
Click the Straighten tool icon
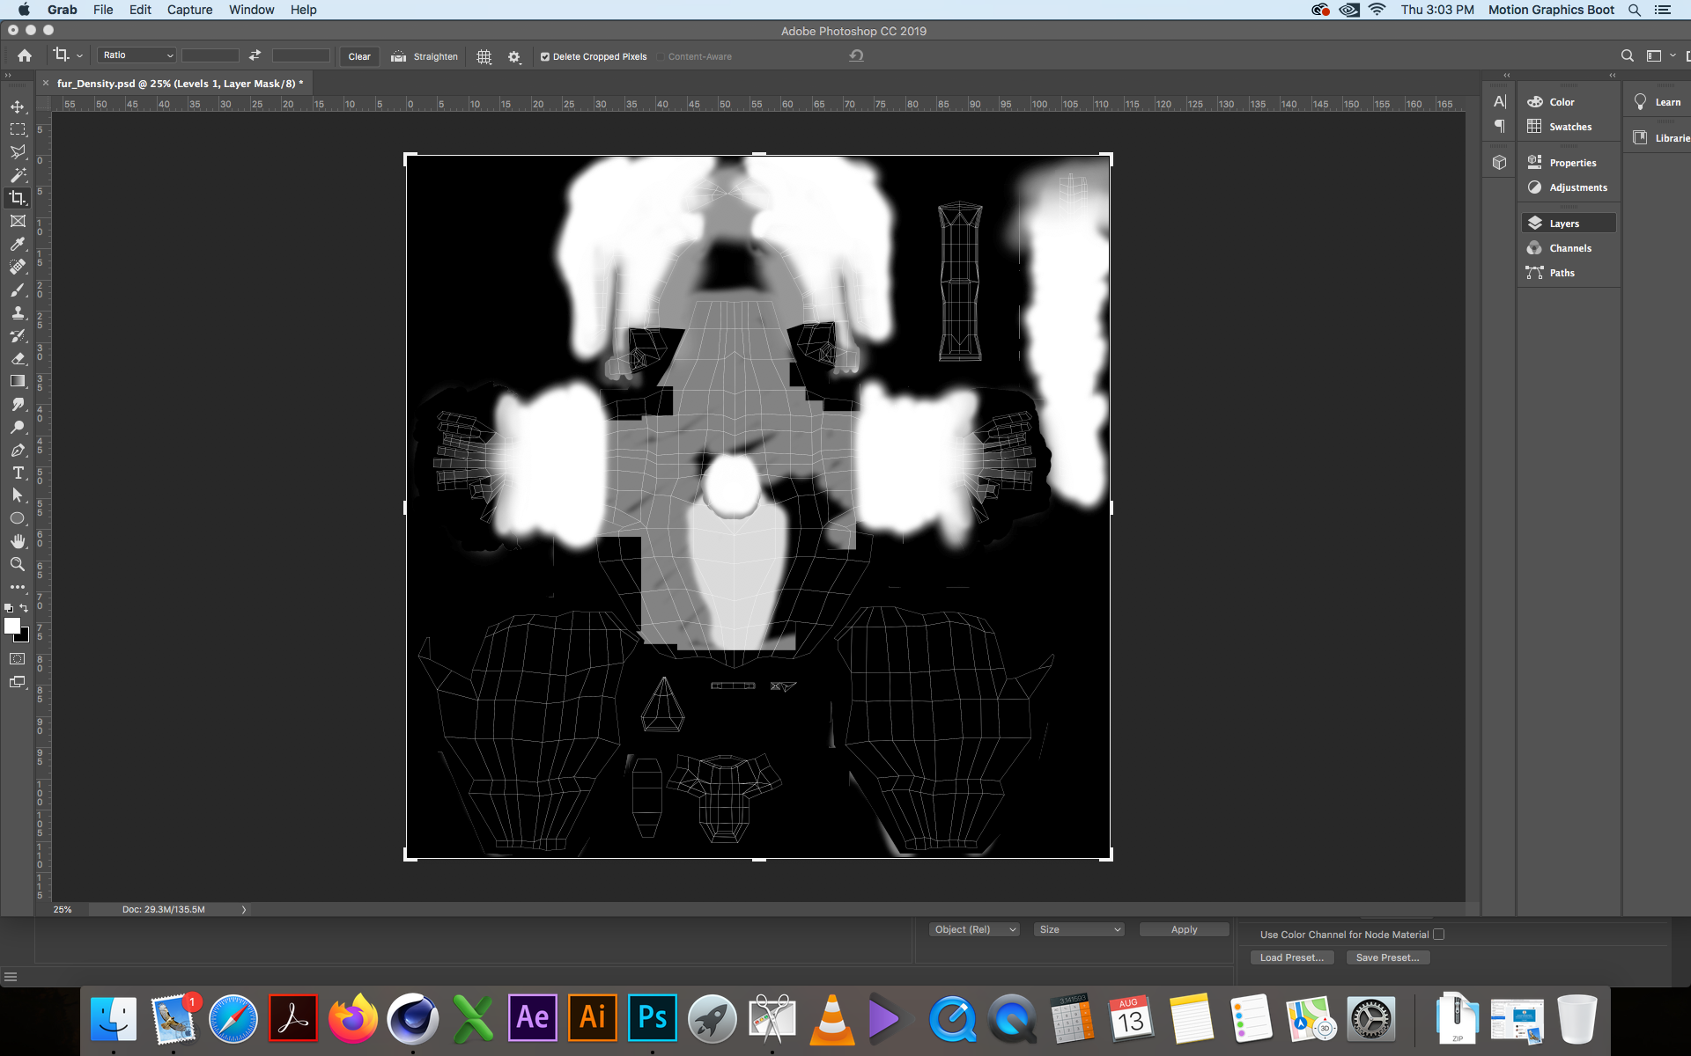[399, 56]
